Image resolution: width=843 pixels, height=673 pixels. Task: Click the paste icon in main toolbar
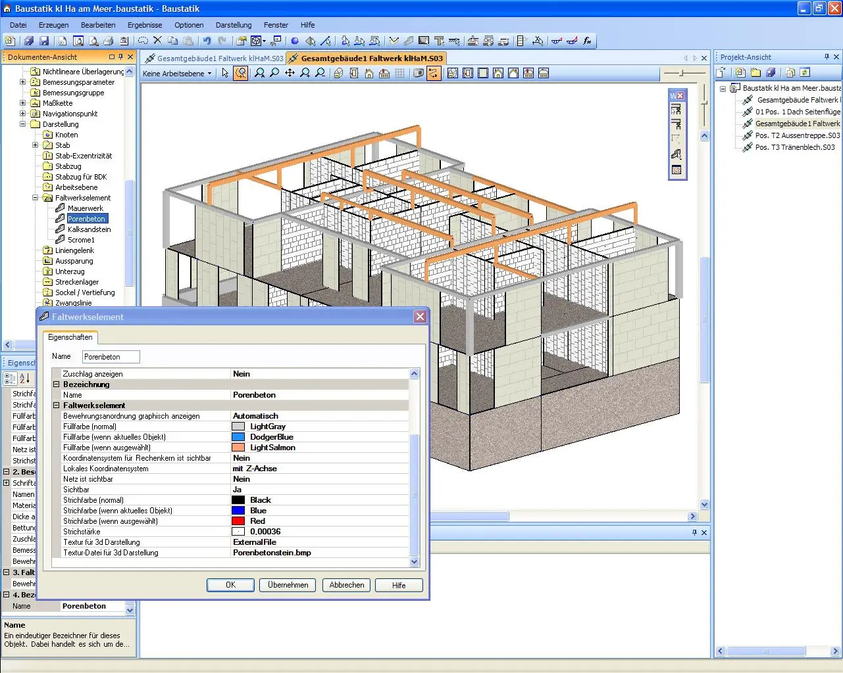(x=189, y=41)
